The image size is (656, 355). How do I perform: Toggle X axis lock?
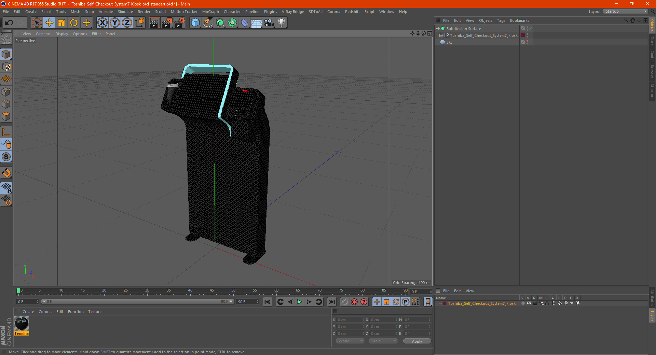(102, 23)
